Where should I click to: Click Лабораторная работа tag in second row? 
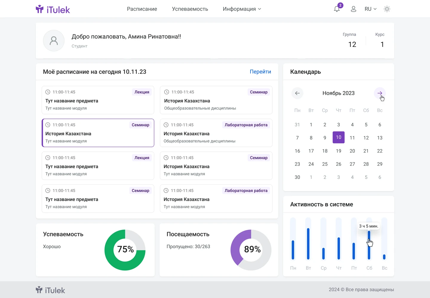point(246,125)
